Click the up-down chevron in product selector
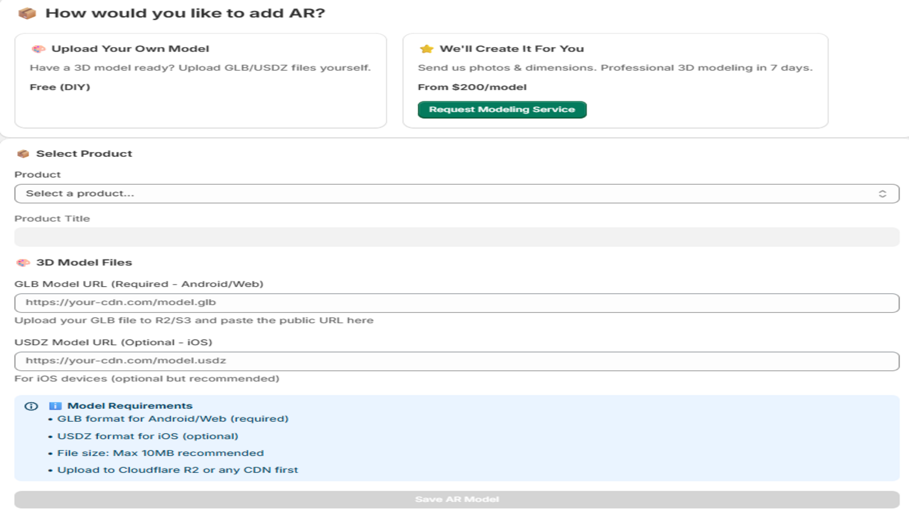The image size is (909, 511). (882, 194)
